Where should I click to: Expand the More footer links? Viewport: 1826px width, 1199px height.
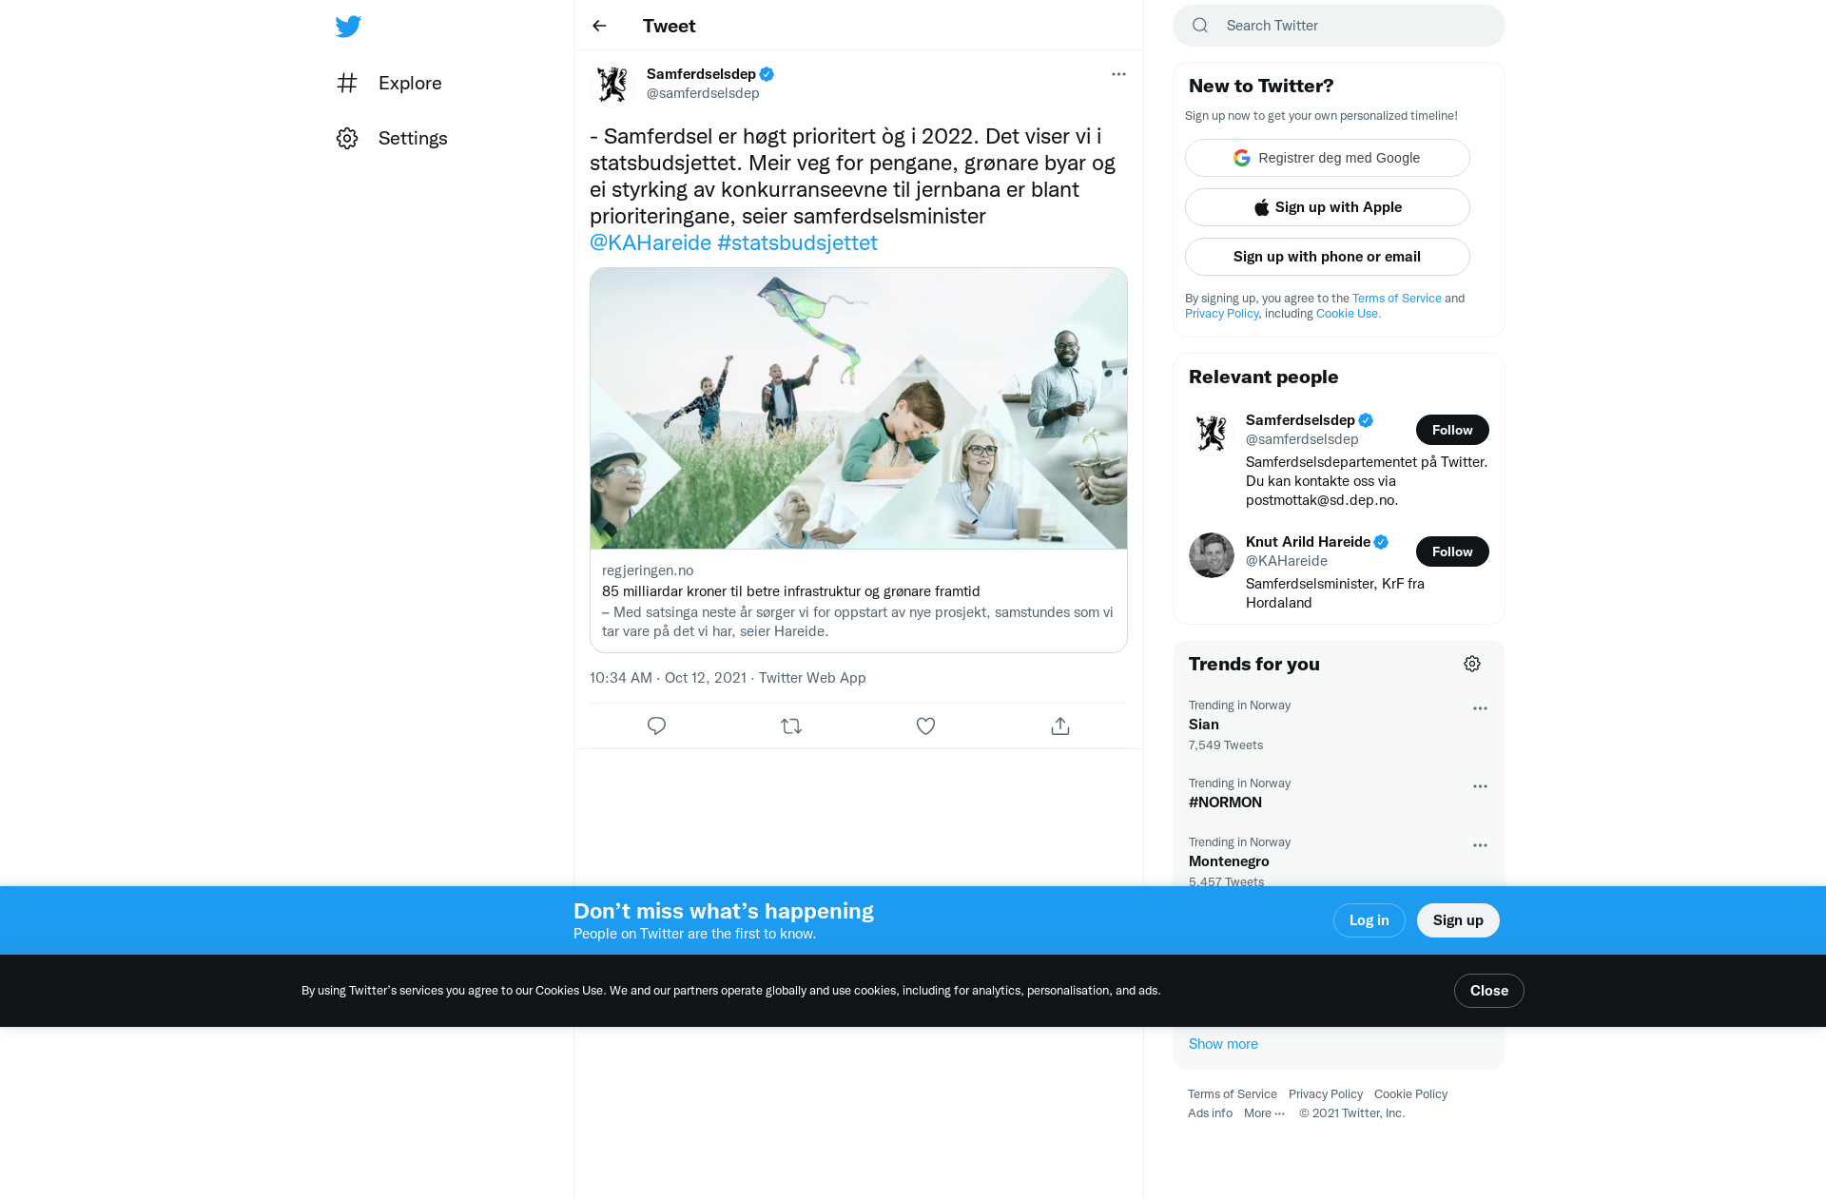1264,1113
